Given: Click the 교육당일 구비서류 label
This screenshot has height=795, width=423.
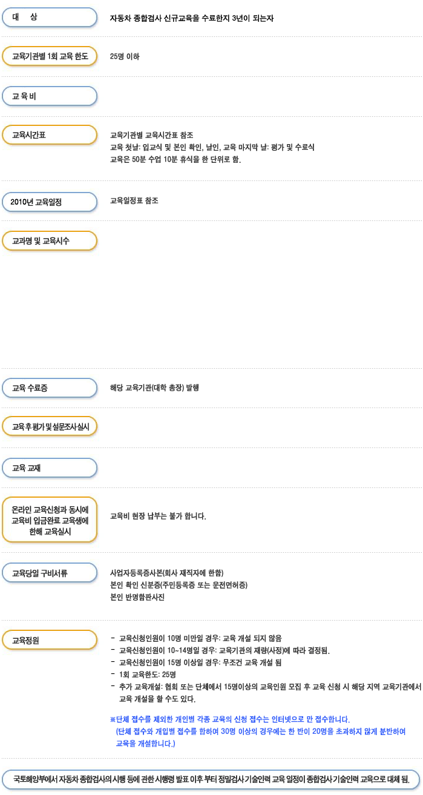Looking at the screenshot, I should [50, 573].
